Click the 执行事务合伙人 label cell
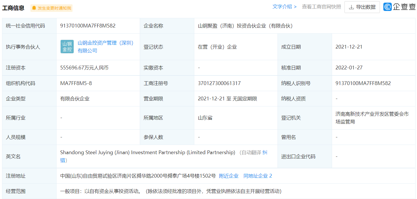 (29, 47)
